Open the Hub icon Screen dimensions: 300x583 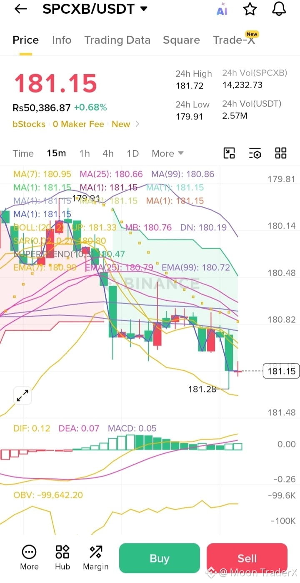pyautogui.click(x=62, y=558)
